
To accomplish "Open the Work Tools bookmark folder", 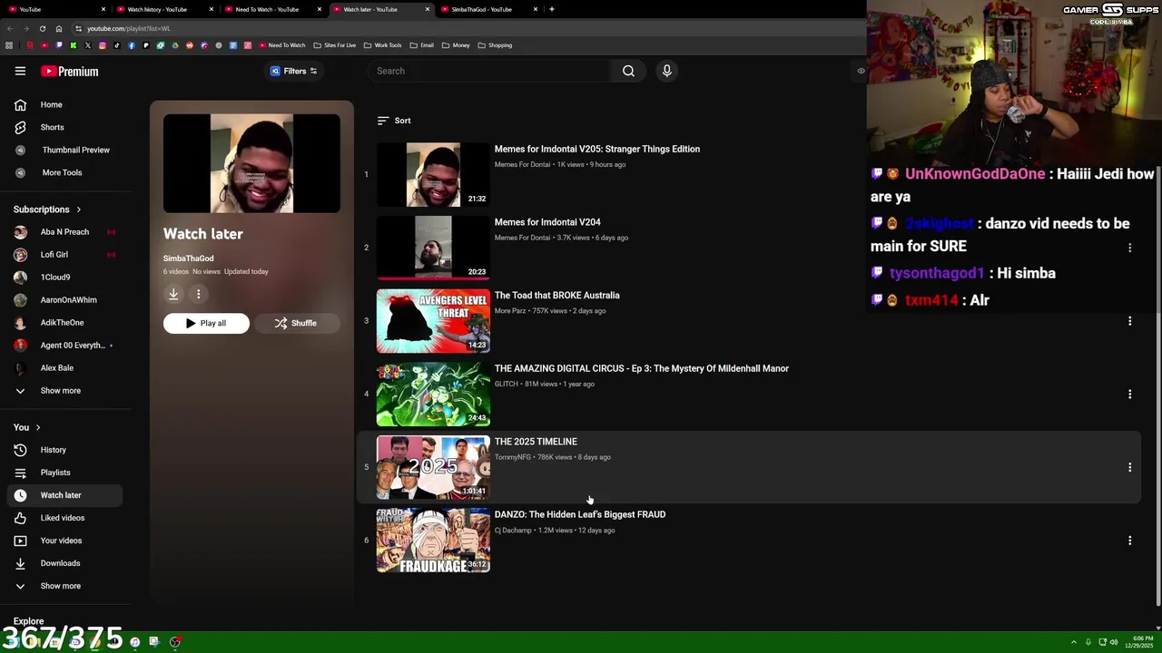I will click(x=382, y=45).
